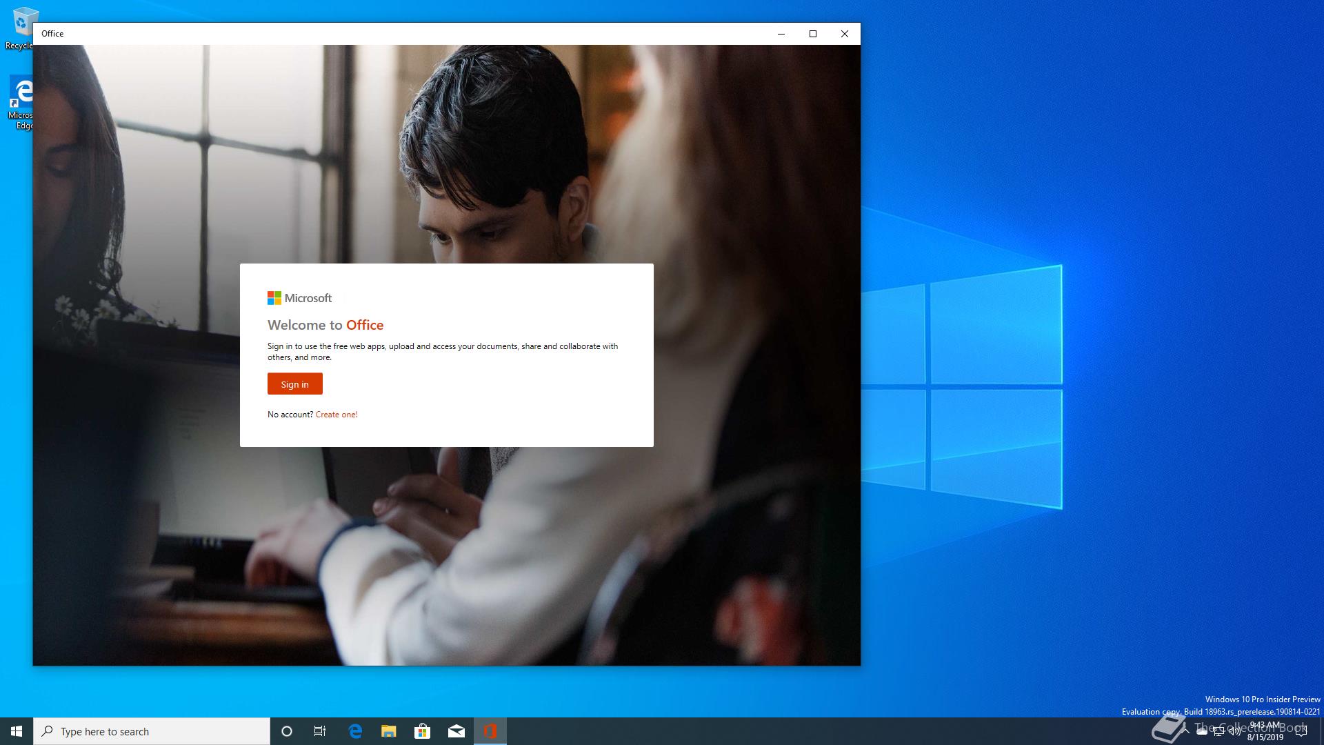1324x745 pixels.
Task: Launch Microsoft Edge from the taskbar
Action: coord(355,731)
